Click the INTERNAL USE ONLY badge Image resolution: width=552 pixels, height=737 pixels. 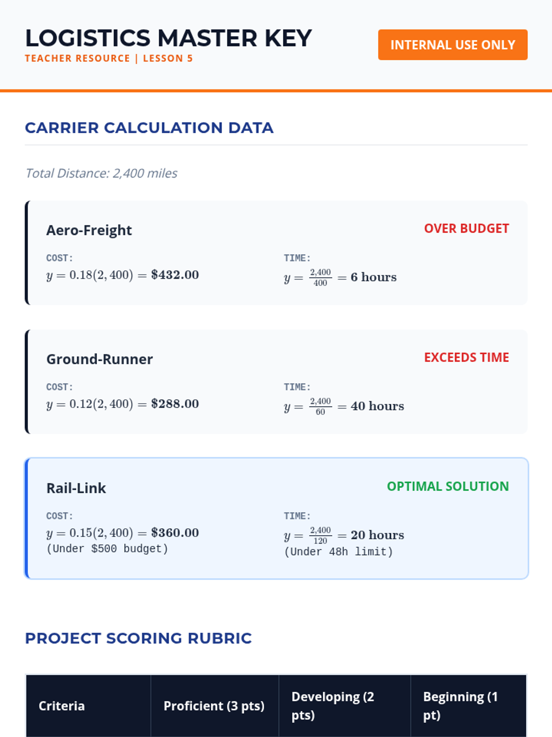point(453,45)
